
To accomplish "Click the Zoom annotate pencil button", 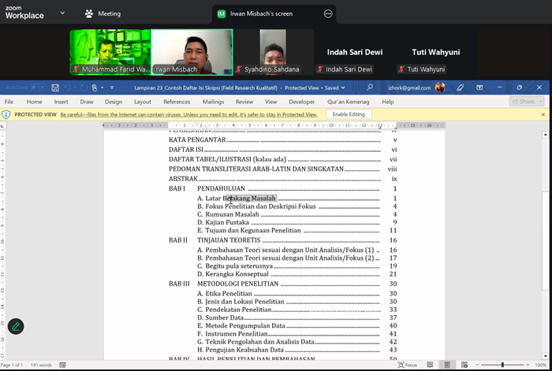I will [x=16, y=326].
